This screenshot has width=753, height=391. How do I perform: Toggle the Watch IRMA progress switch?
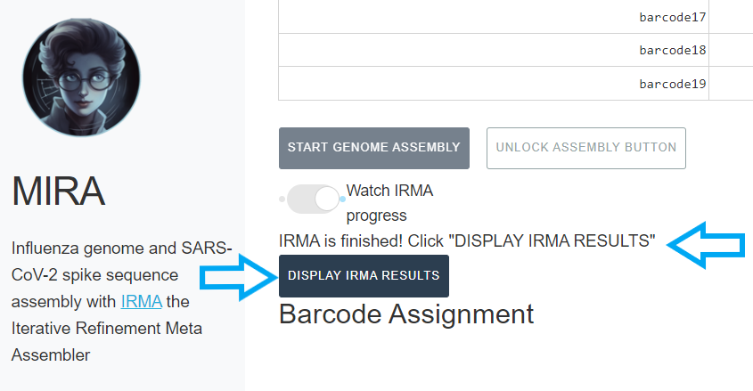(313, 200)
